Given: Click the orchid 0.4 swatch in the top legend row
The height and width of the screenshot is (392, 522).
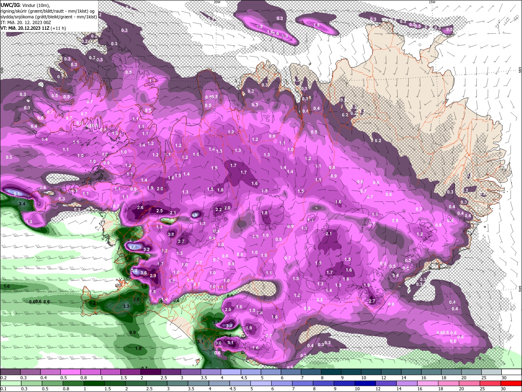Looking at the screenshot, I should (x=50, y=372).
